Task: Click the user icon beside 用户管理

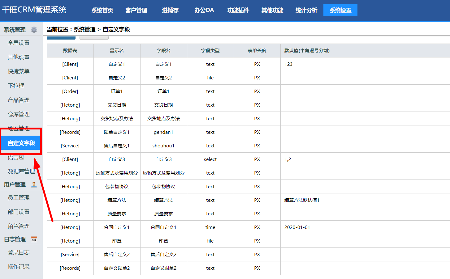Action: tap(34, 184)
